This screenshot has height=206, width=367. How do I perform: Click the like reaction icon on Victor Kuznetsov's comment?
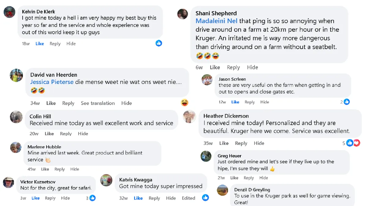[92, 198]
